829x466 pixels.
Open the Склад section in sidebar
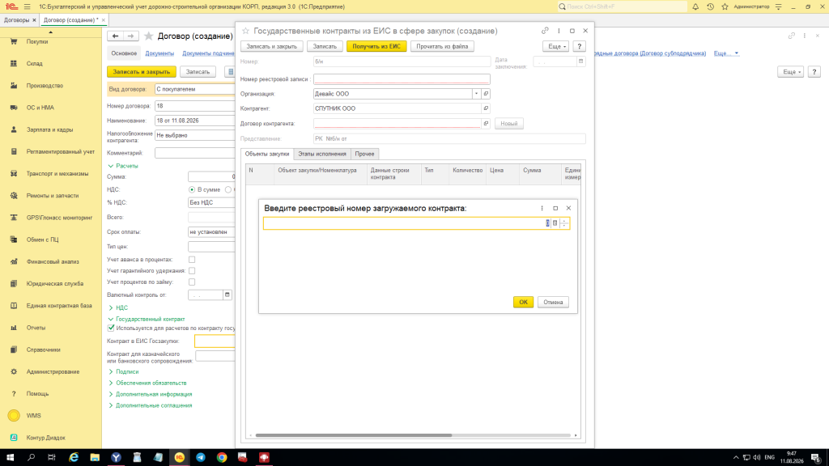(34, 63)
